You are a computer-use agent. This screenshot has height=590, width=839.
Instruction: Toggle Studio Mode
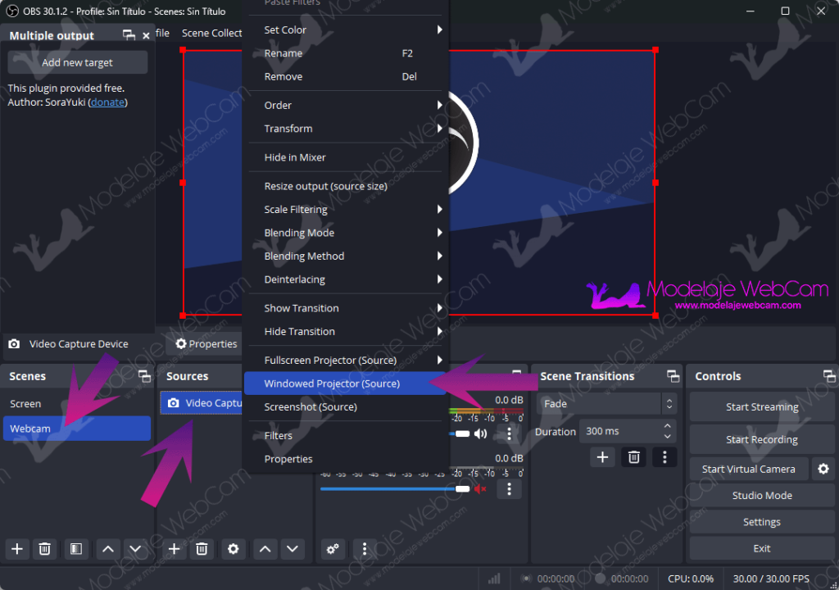(x=762, y=495)
